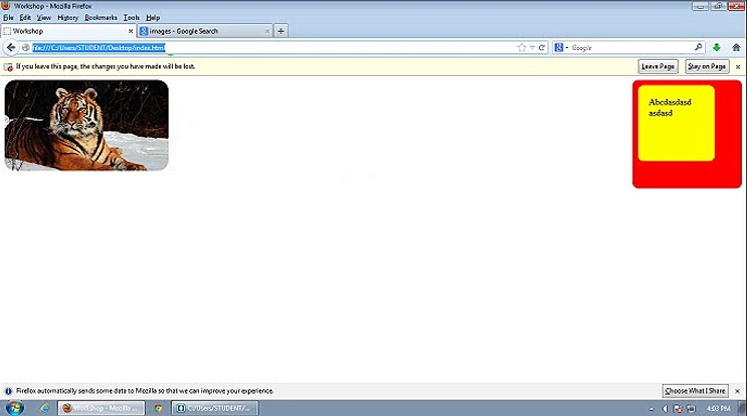Click the site identity globe icon in address bar
Viewport: 747px width, 416px height.
(25, 48)
